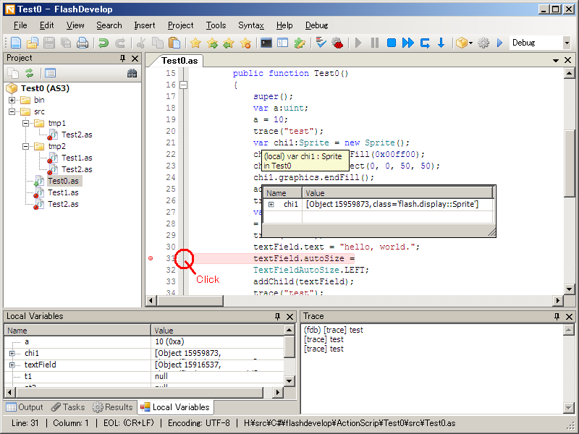Image resolution: width=579 pixels, height=434 pixels.
Task: Open project properties gear icon
Action: (483, 43)
